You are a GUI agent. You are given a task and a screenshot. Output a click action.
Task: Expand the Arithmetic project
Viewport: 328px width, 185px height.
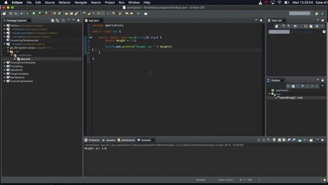tap(5, 29)
